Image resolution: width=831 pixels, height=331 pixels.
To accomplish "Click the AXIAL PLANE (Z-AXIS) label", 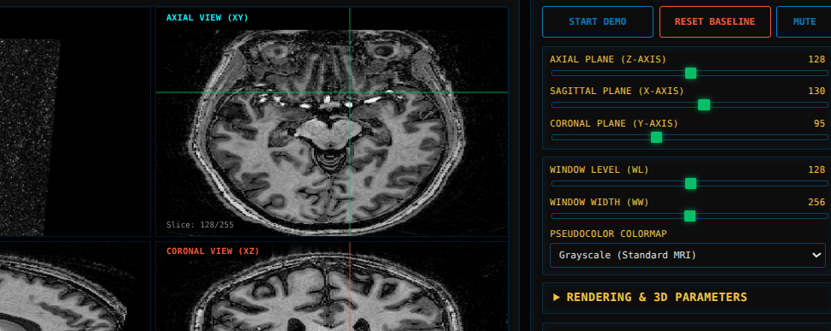I will coord(608,59).
